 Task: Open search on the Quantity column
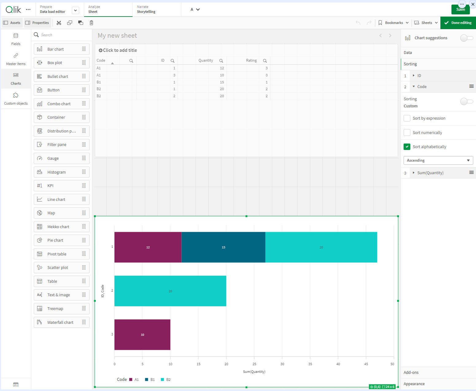(221, 60)
